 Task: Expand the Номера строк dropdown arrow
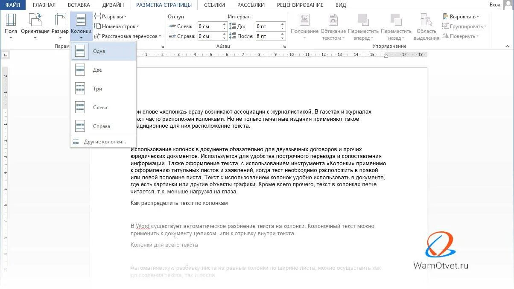[x=138, y=27]
